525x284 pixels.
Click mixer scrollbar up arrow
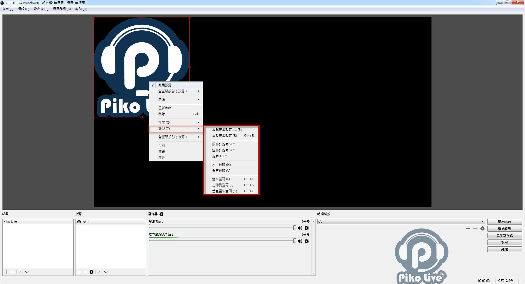(313, 221)
